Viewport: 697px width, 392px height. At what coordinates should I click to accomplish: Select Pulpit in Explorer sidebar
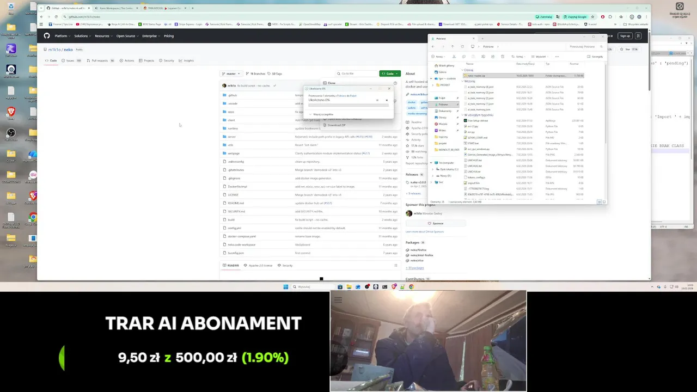[443, 98]
